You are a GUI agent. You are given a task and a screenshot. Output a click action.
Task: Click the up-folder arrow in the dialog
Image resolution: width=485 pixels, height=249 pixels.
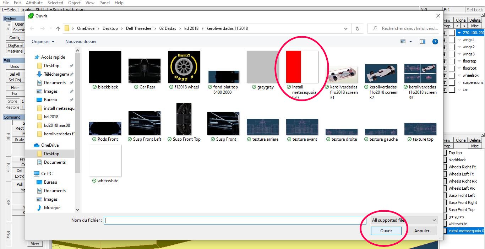click(x=58, y=28)
